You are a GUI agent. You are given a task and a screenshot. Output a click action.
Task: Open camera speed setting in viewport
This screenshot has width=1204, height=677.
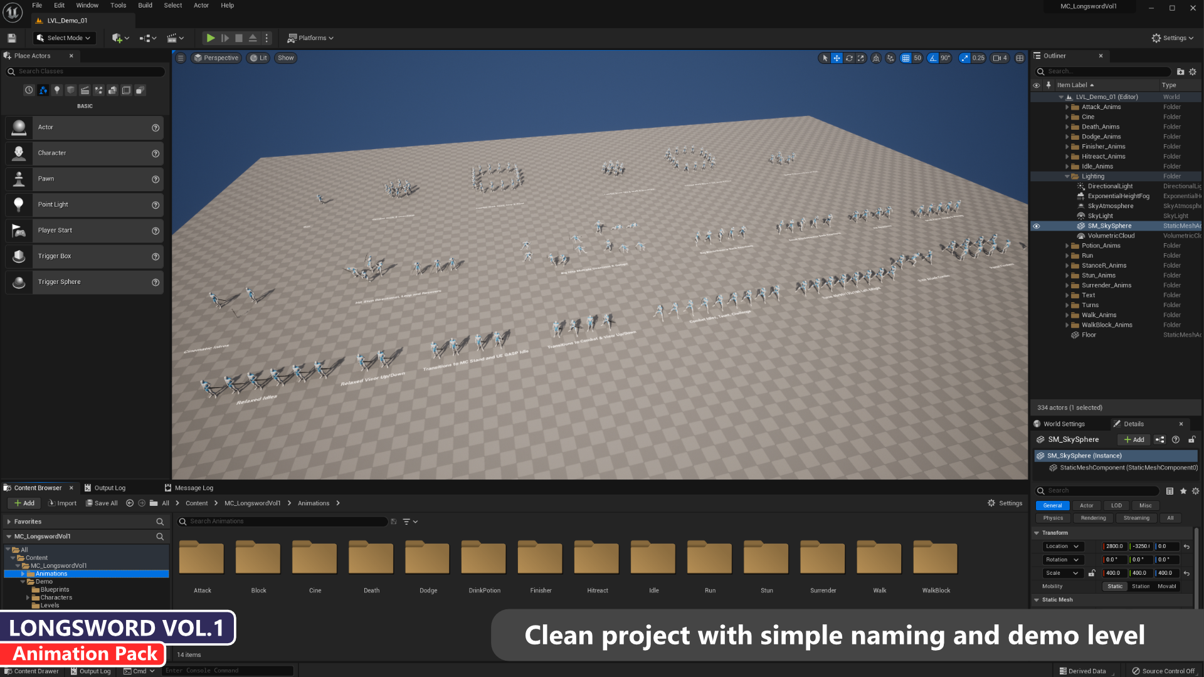[x=1000, y=58]
